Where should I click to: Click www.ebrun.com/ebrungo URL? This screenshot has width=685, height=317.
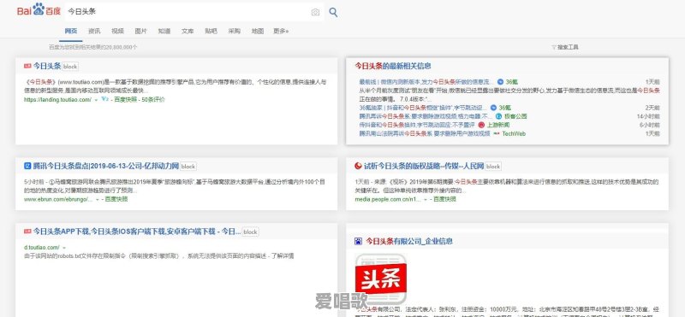(58, 199)
